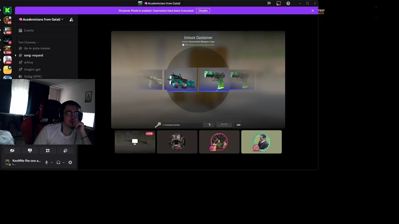This screenshot has height=224, width=399.
Task: Click the invite members icon
Action: (71, 20)
